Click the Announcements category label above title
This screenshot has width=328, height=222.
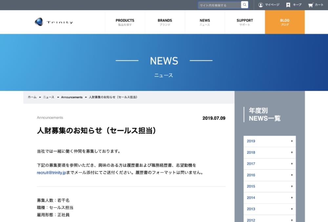coord(50,118)
